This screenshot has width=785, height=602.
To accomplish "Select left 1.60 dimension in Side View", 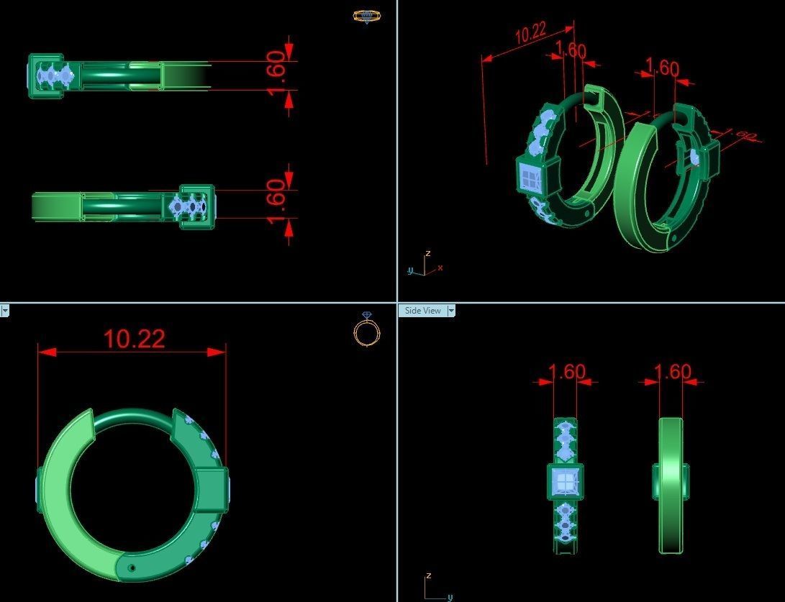I will (567, 372).
